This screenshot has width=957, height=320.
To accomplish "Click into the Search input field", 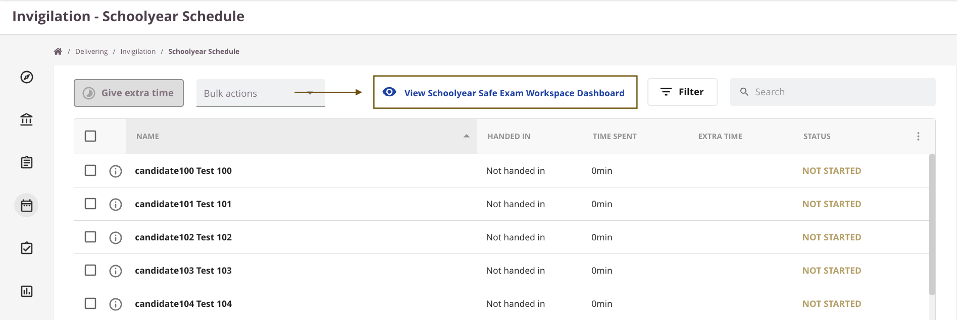I will tap(833, 92).
